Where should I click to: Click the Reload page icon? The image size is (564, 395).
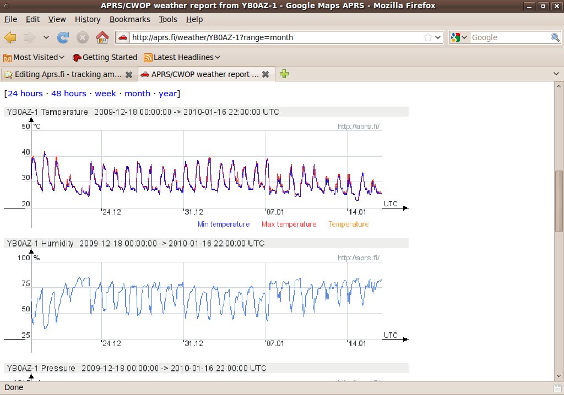point(63,37)
